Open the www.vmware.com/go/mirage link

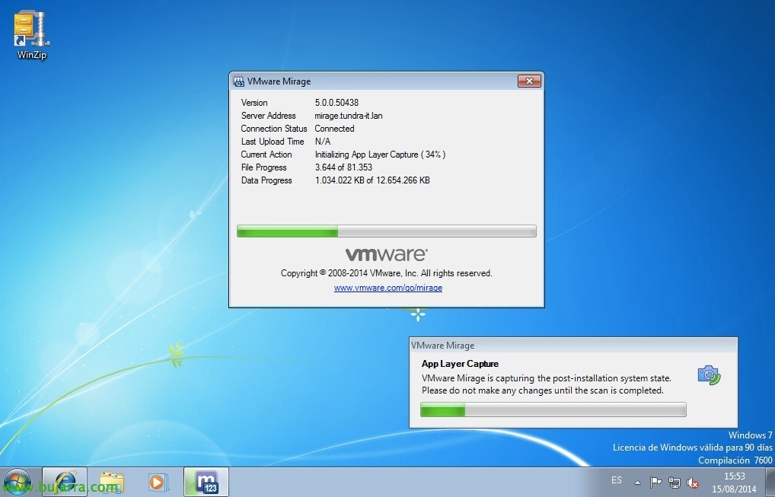[388, 288]
